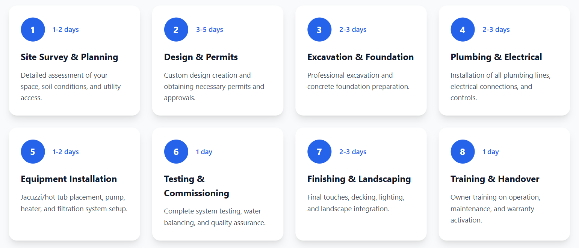This screenshot has width=579, height=248.
Task: Select the step 7 circle badge
Action: pyautogui.click(x=319, y=152)
